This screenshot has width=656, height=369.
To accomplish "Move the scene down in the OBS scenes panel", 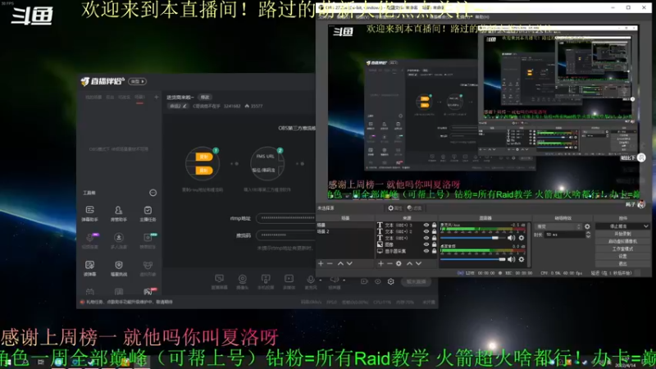I will (349, 263).
